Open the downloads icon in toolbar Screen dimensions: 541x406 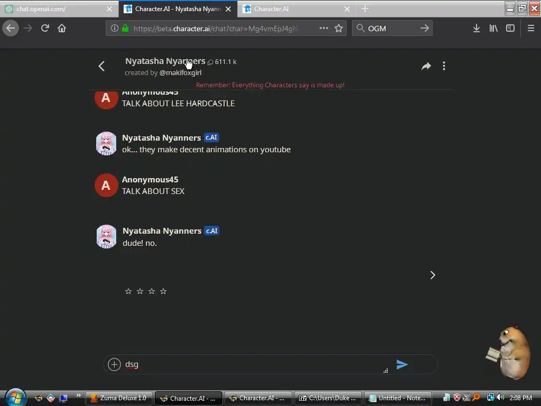point(477,29)
